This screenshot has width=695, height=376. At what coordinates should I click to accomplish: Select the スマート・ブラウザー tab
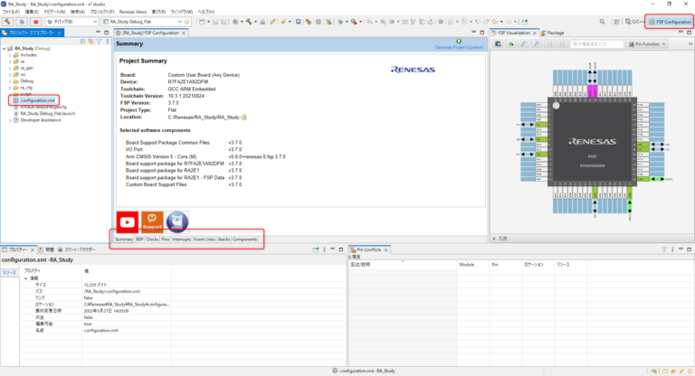(76, 249)
